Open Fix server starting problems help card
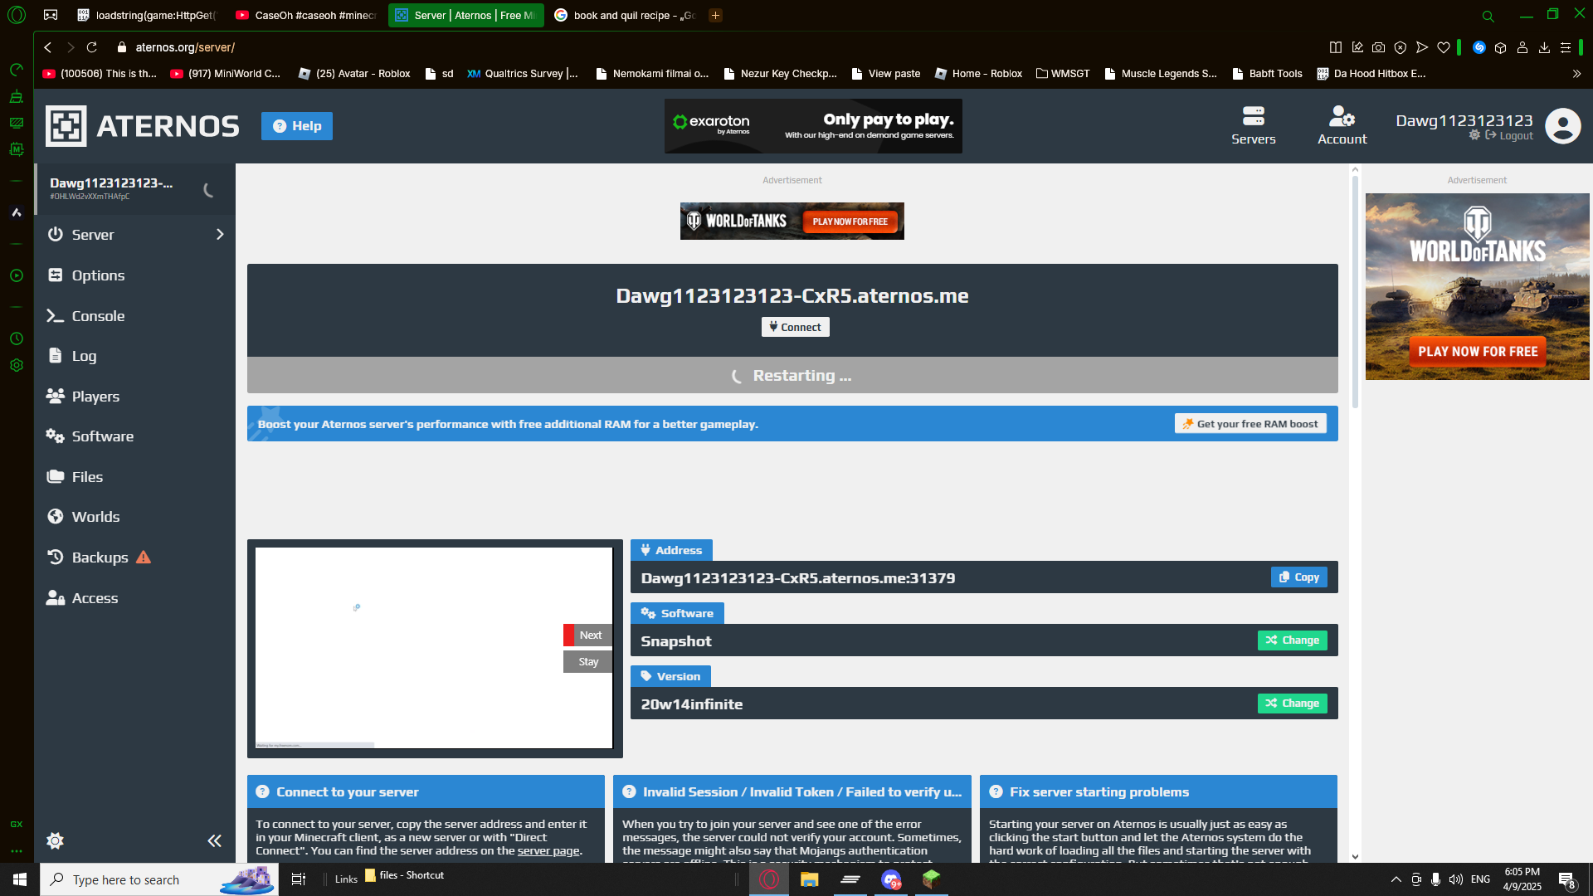Screen dimensions: 1593x896 [x=1158, y=792]
